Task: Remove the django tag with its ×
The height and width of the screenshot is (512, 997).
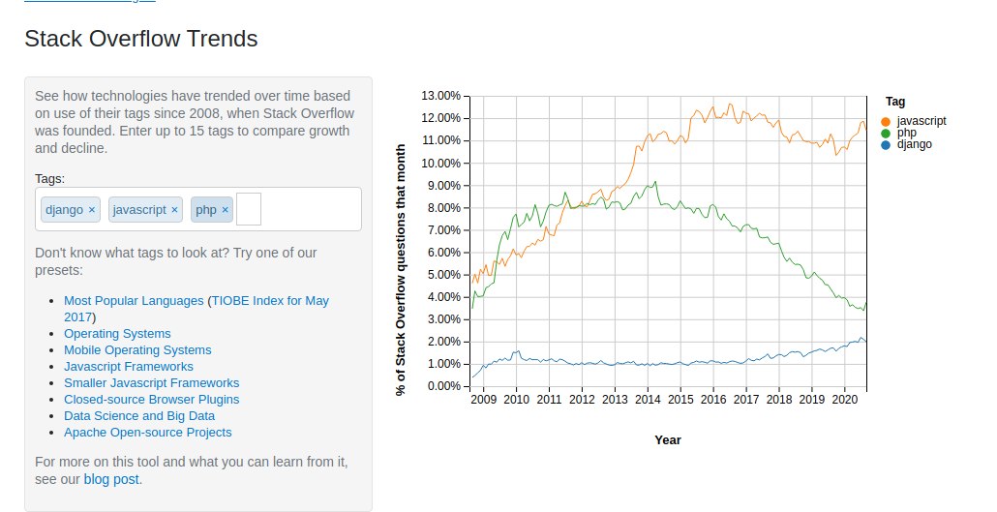Action: tap(92, 210)
